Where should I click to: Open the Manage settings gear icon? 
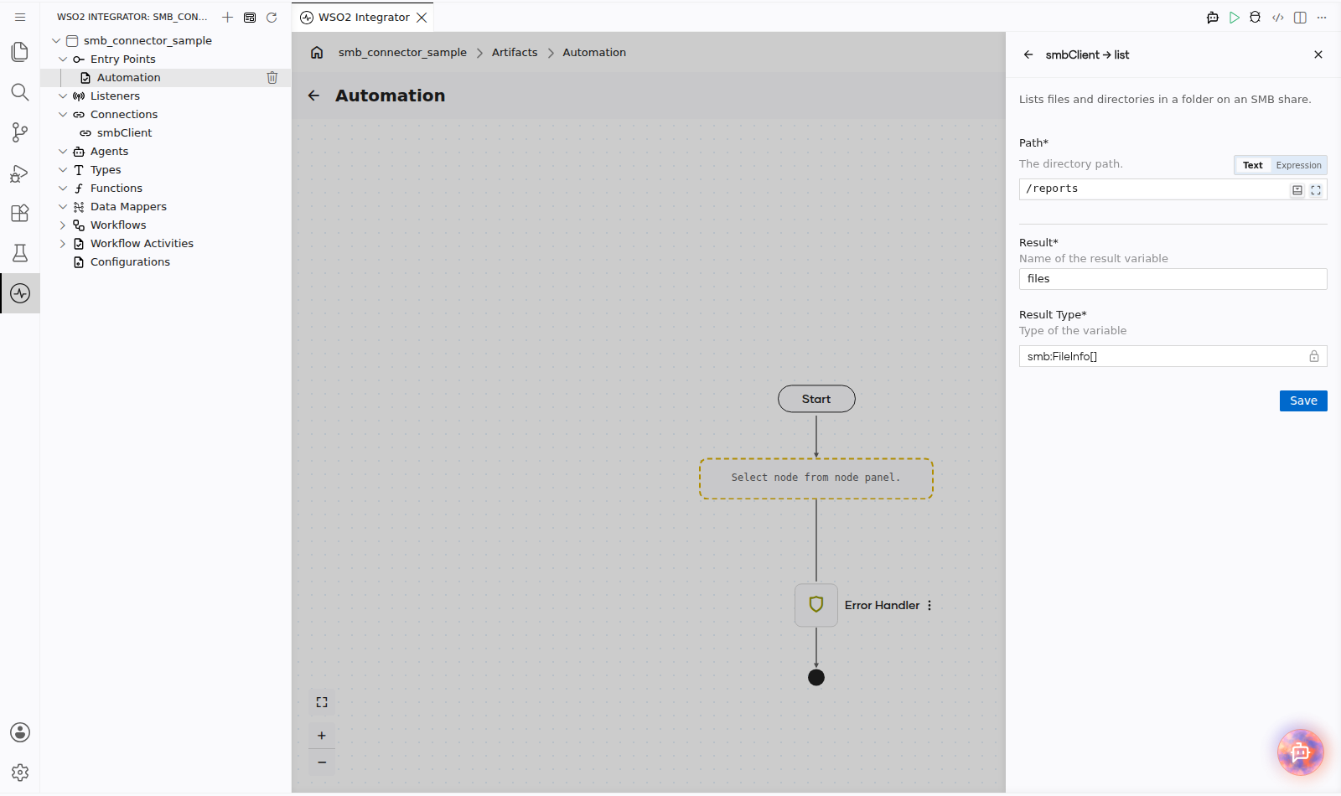coord(20,773)
